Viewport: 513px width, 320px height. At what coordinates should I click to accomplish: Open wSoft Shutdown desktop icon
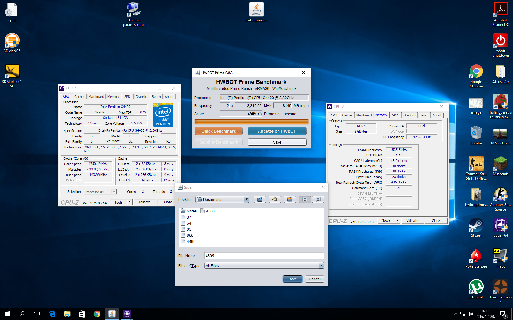tap(500, 45)
